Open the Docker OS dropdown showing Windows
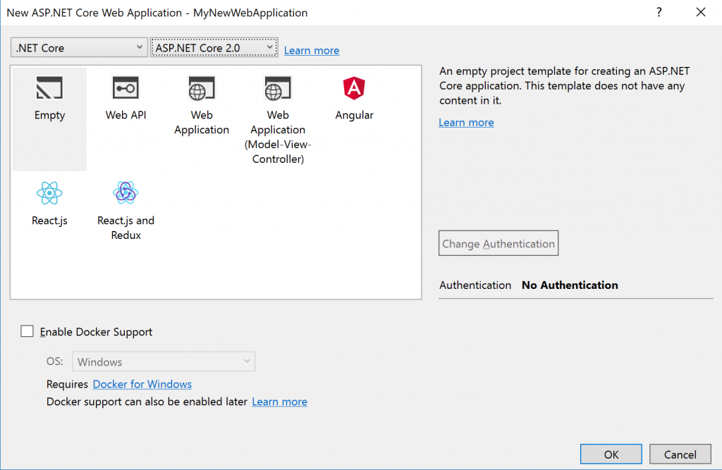This screenshot has height=470, width=722. click(164, 361)
